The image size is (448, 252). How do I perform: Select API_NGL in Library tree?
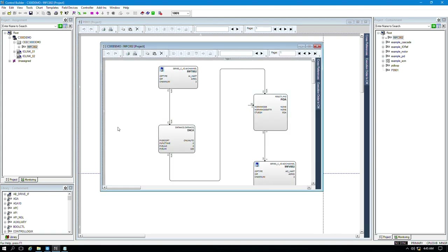(19, 217)
